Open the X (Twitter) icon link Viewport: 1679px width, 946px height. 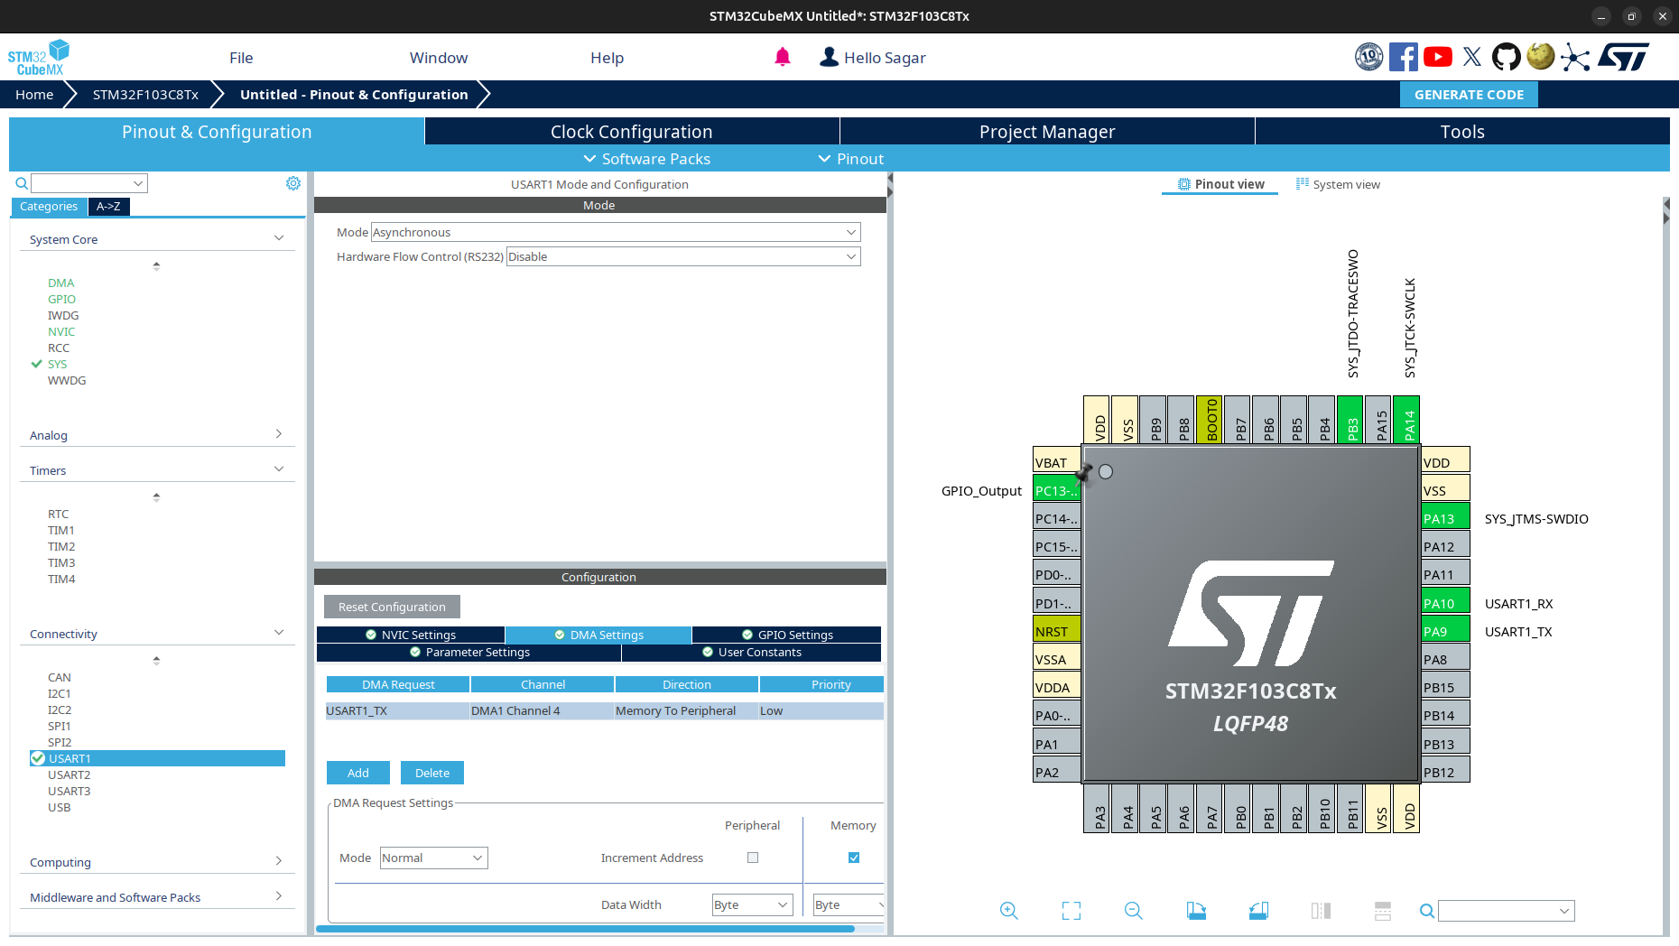(x=1472, y=57)
